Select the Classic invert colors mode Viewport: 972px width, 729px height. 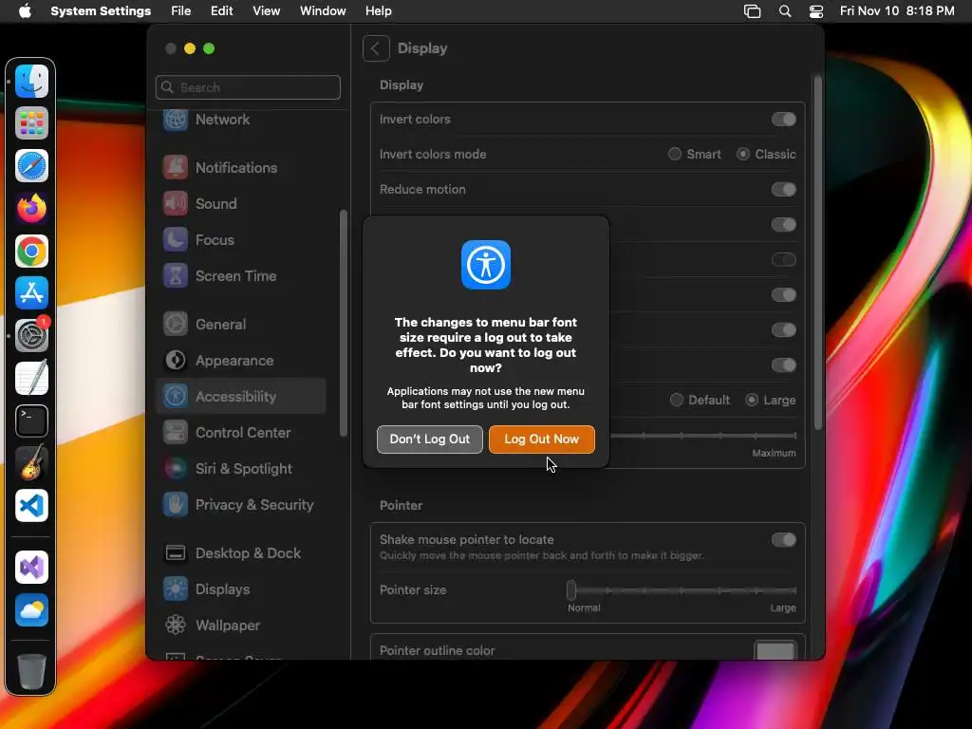742,154
